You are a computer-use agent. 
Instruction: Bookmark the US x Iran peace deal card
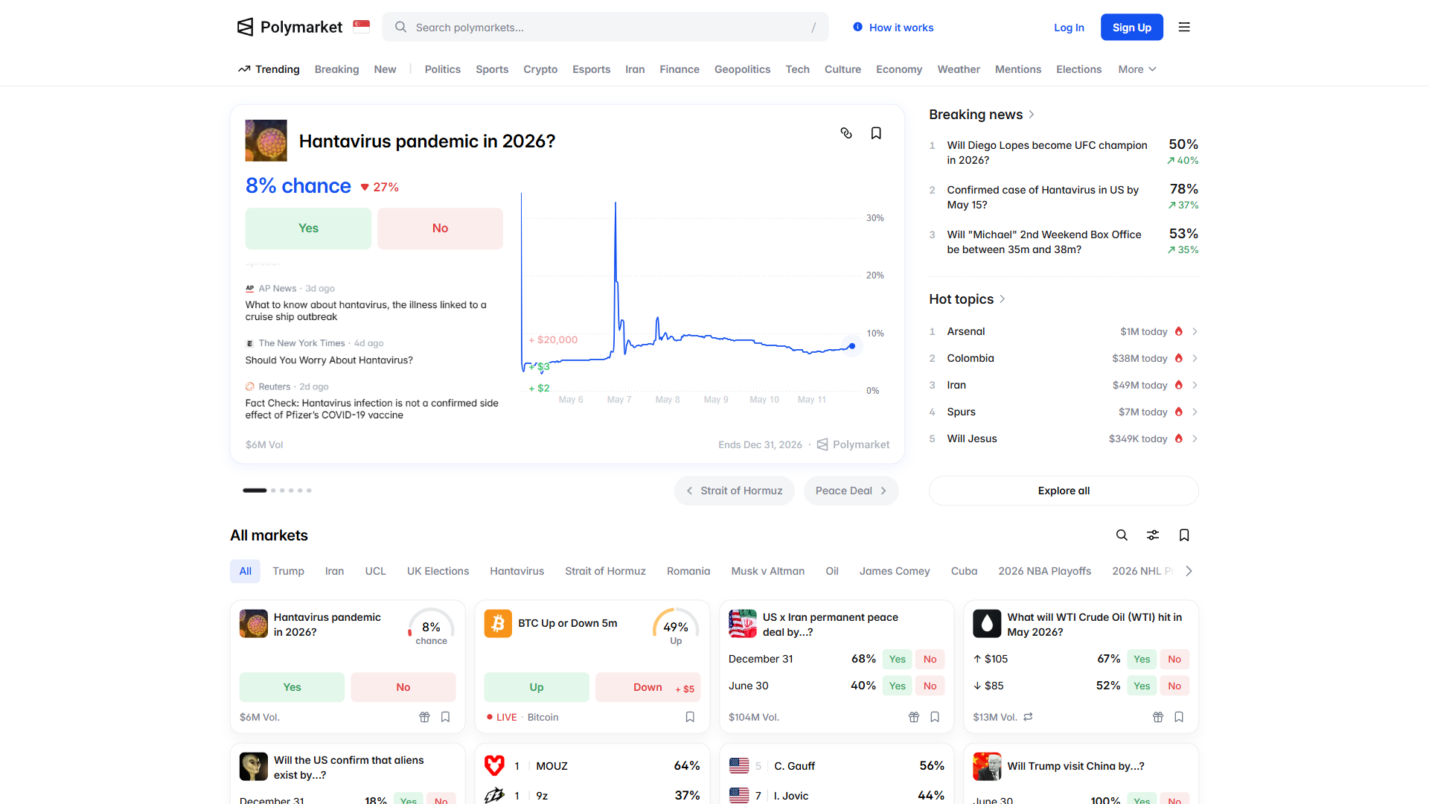pyautogui.click(x=935, y=717)
